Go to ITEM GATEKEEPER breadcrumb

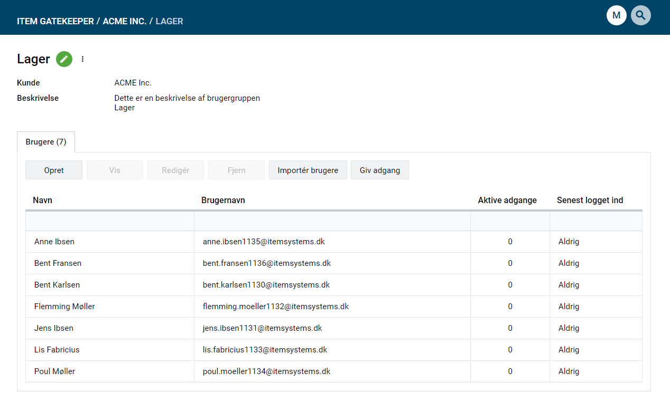tap(55, 22)
